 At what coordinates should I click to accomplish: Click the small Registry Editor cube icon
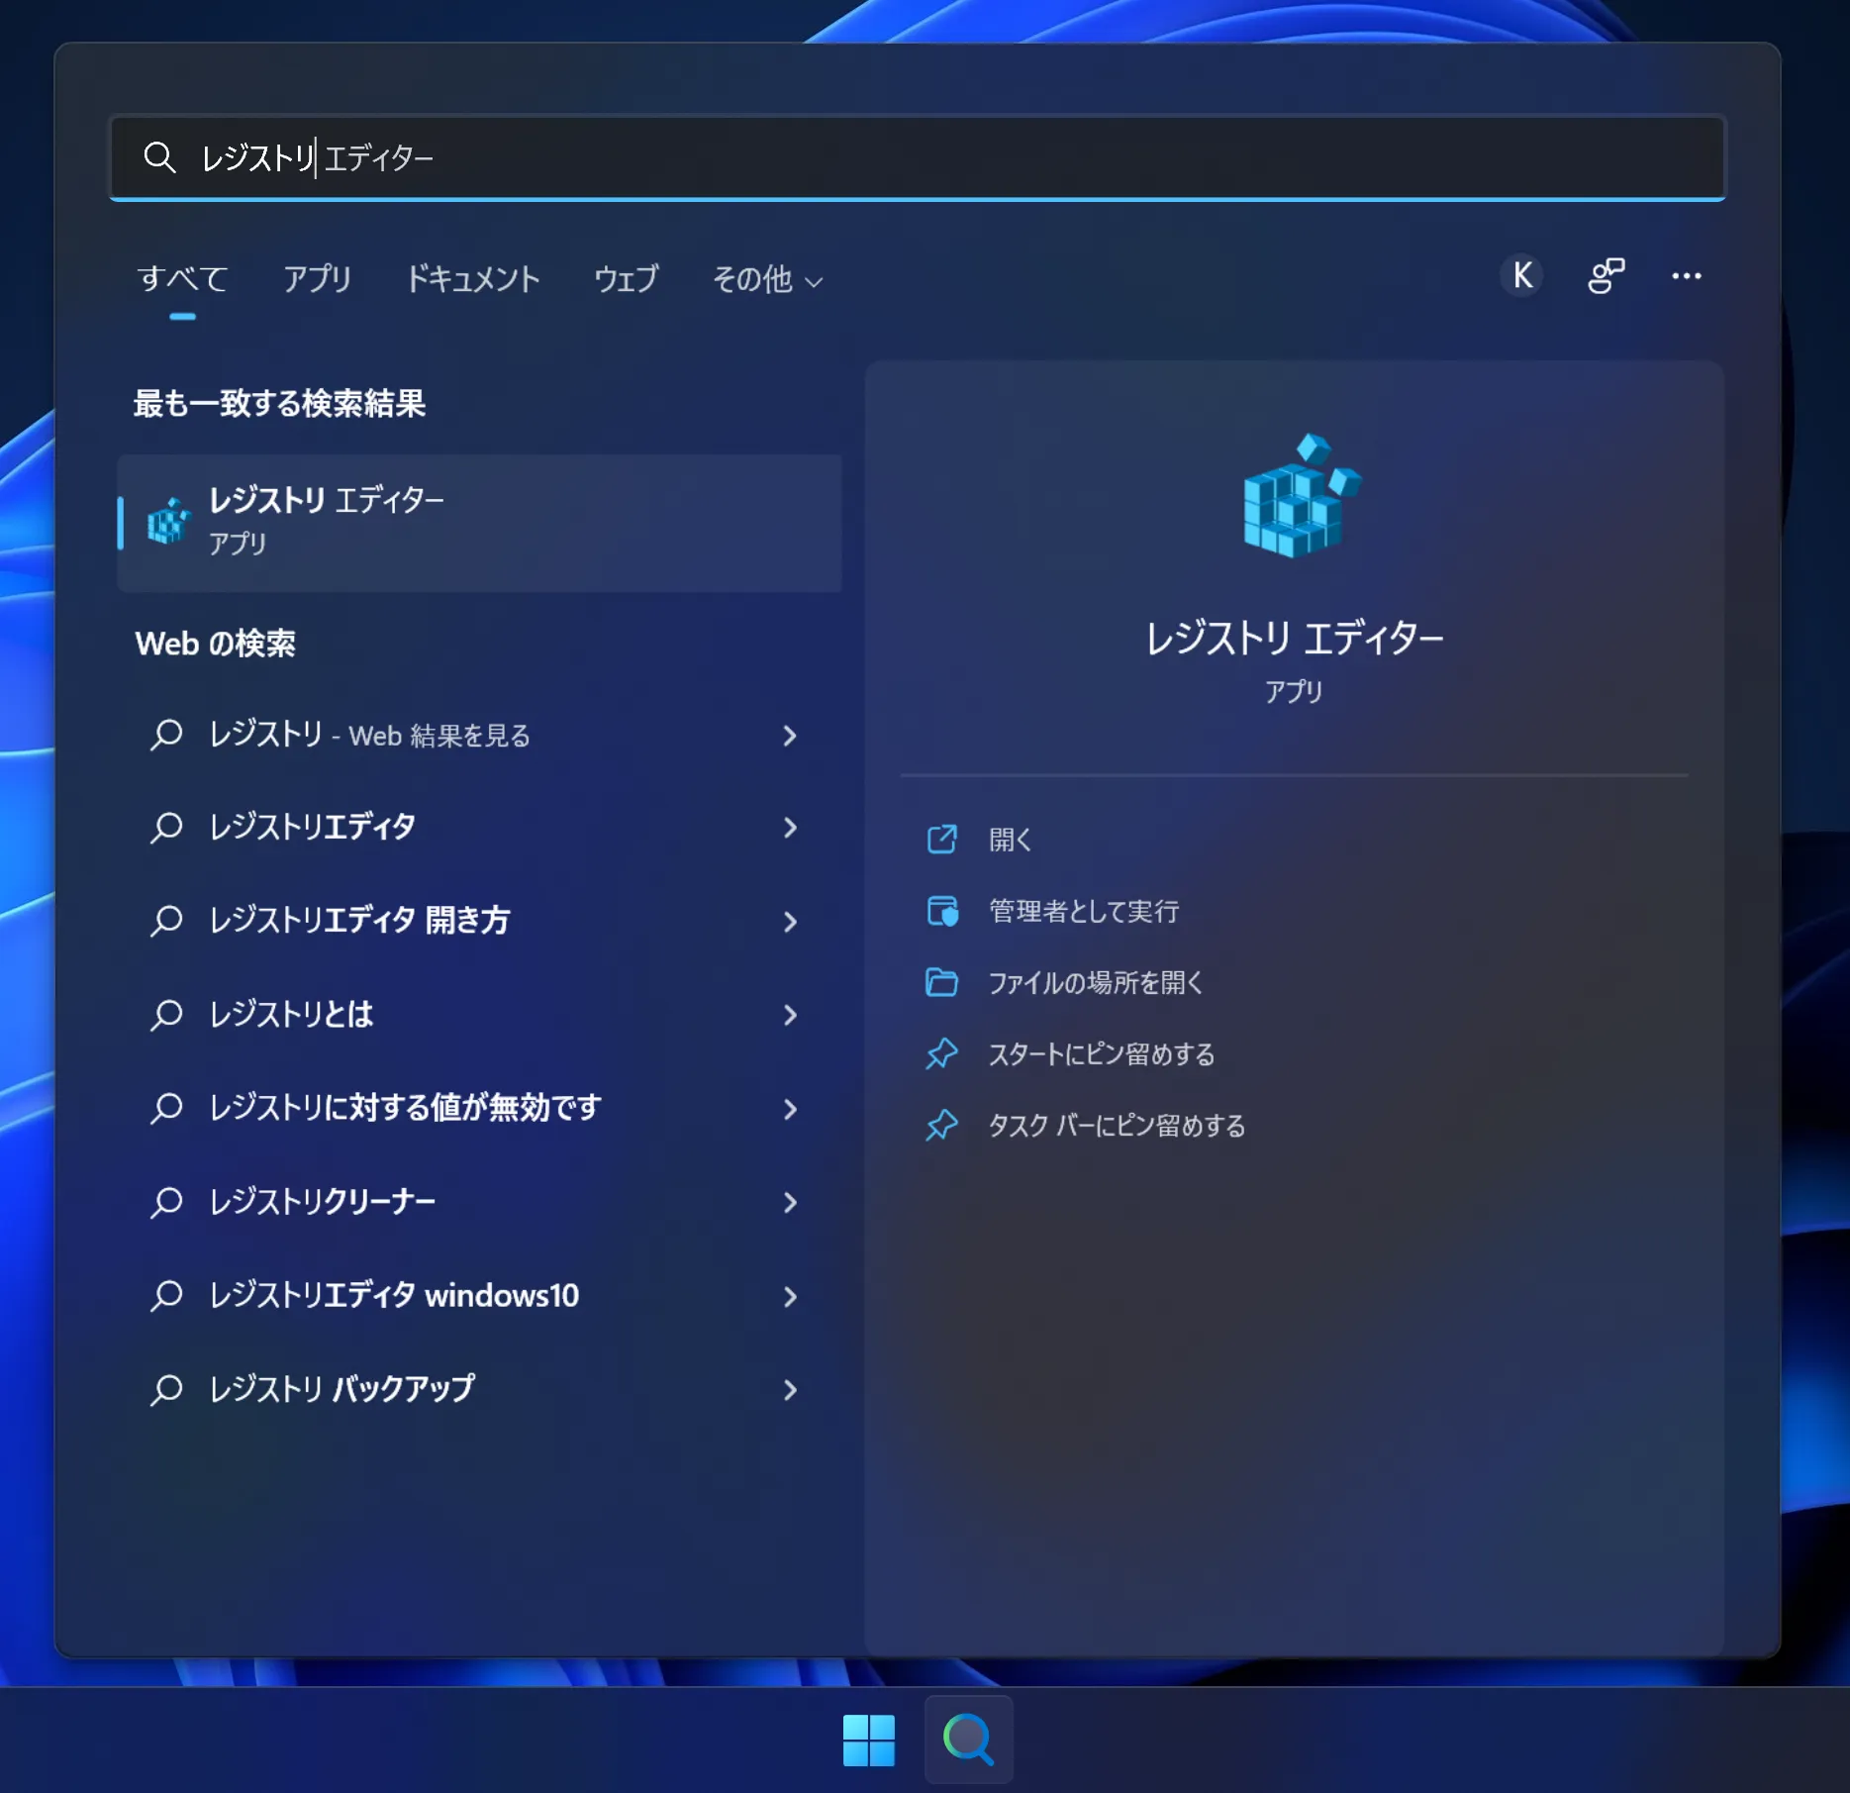168,521
